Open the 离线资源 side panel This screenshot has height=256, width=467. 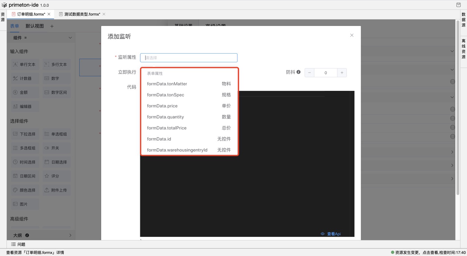tap(463, 49)
